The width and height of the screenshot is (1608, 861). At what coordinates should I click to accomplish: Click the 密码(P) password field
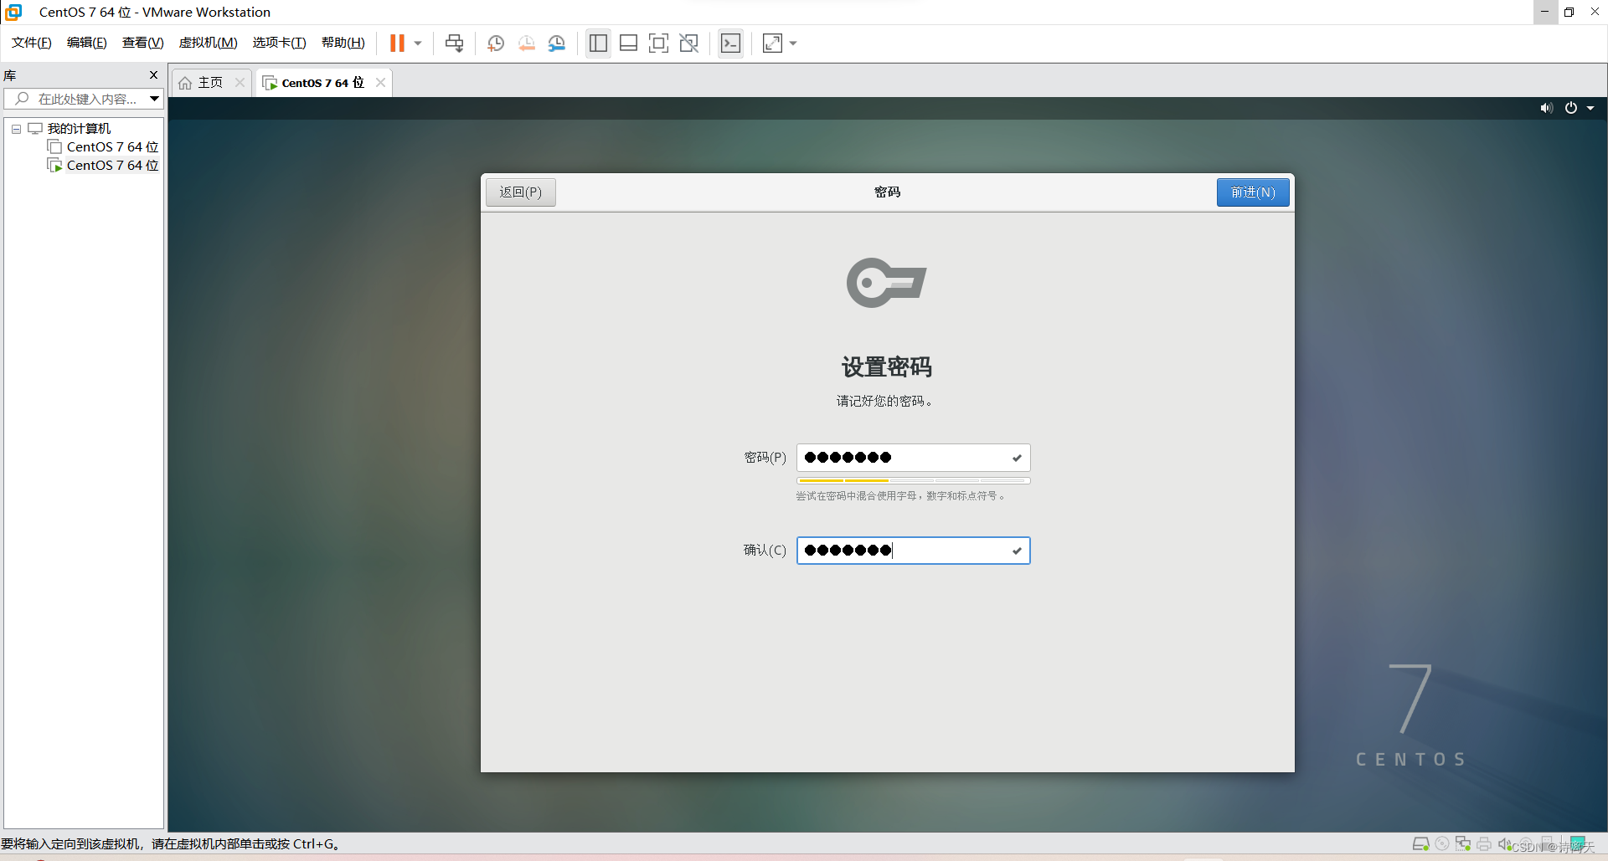(x=913, y=458)
